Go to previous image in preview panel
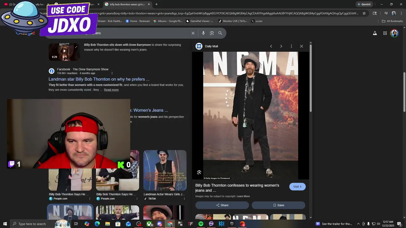The width and height of the screenshot is (406, 228). click(x=271, y=46)
